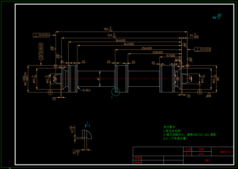
Task: Select the 58.6 overall length dimension
Action: tap(108, 29)
